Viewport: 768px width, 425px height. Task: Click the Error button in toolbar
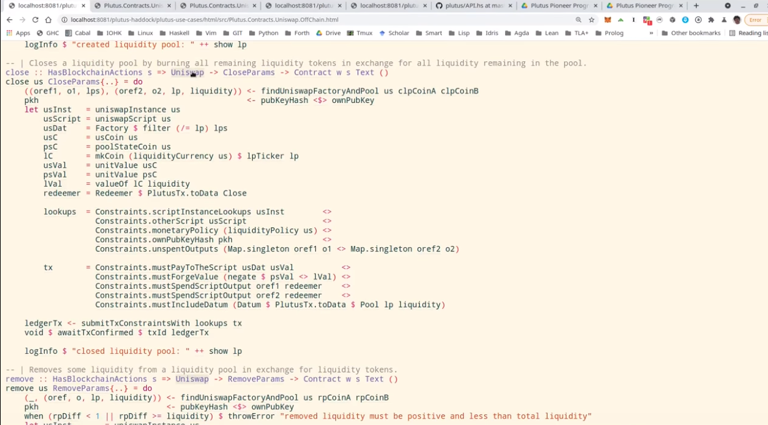tap(755, 20)
